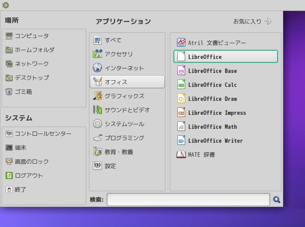Click the Logout (ログアウト) icon

click(x=9, y=175)
